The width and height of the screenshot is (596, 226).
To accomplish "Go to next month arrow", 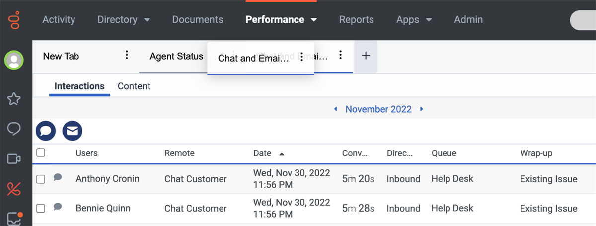I will 422,109.
